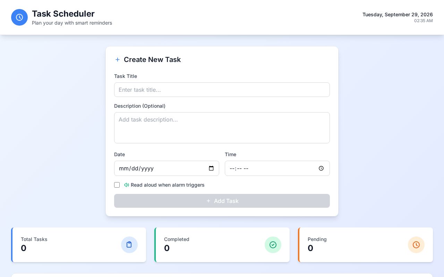Screen dimensions: 444x277
Task: Enable Read aloud when alarm triggers checkbox
Action: (117, 185)
